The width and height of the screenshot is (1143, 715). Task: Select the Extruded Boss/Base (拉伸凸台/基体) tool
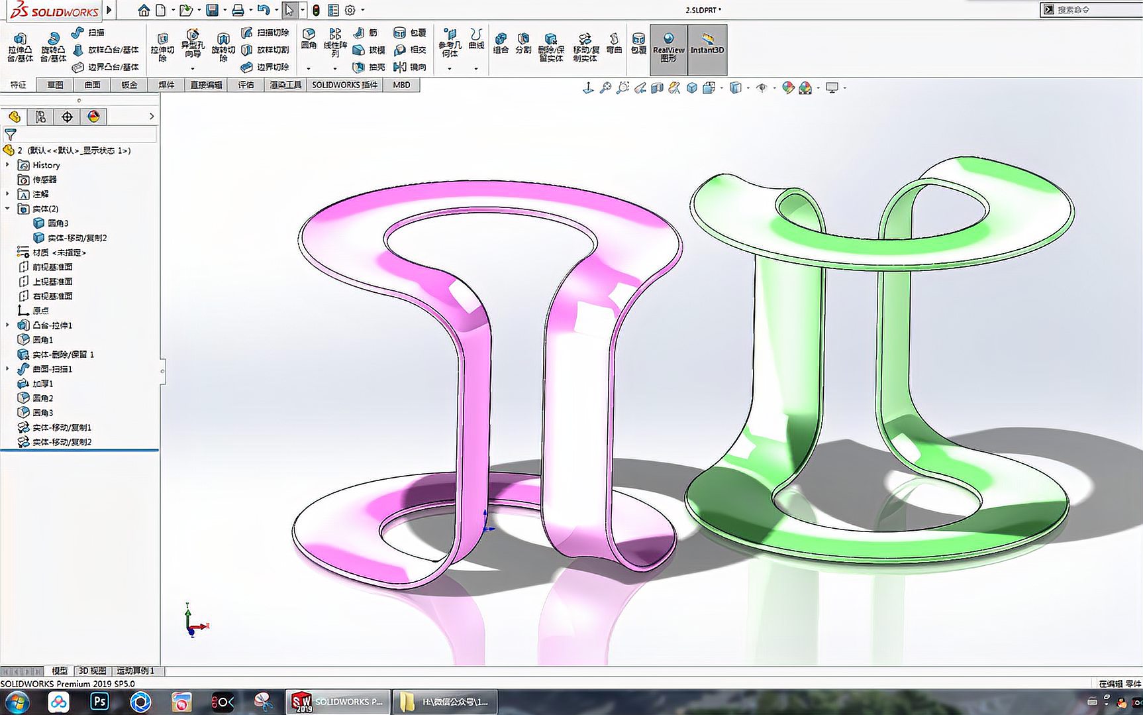(x=20, y=48)
